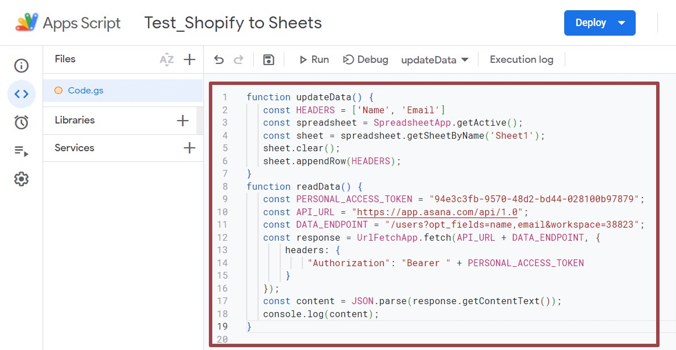Viewport: 676px width, 350px height.
Task: Click 'console.log(content);' on line 18
Action: 321,314
